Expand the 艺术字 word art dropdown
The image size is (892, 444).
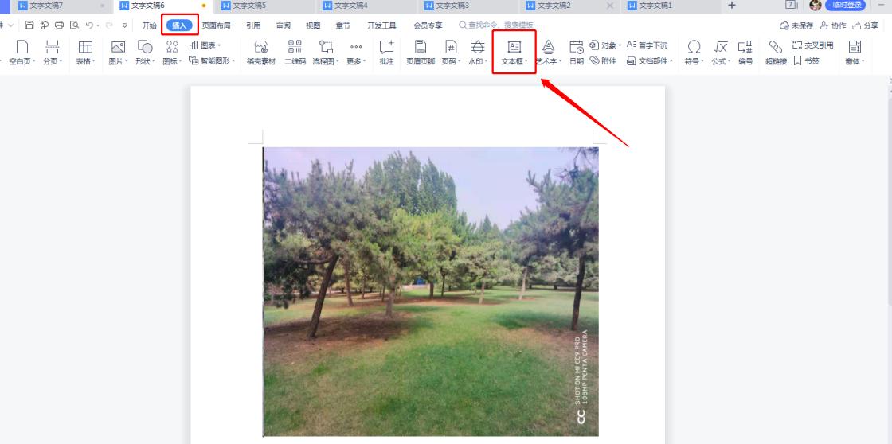point(561,61)
